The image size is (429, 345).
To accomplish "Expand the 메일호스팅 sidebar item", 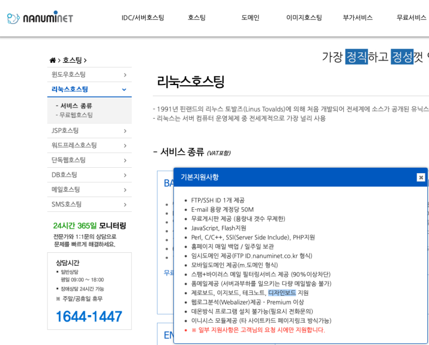I will pos(125,190).
